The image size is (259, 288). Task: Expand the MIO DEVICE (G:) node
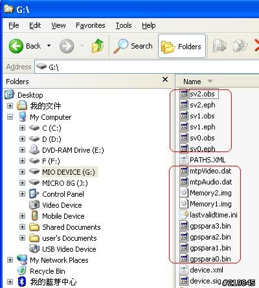tap(22, 172)
